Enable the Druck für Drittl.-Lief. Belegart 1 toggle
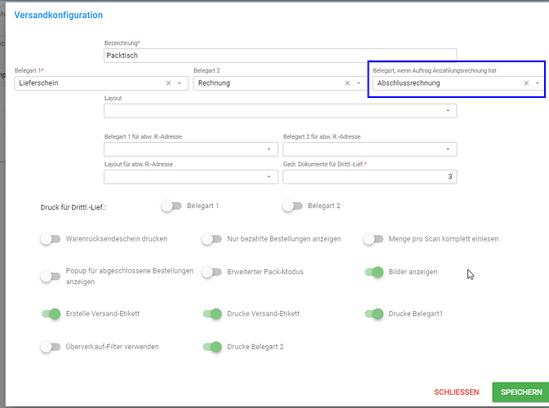The width and height of the screenshot is (549, 408). (171, 206)
